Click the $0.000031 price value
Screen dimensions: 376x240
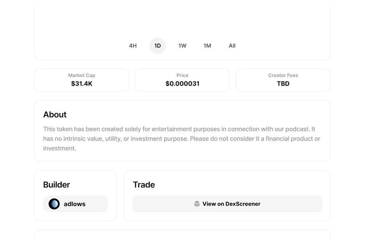tap(182, 84)
